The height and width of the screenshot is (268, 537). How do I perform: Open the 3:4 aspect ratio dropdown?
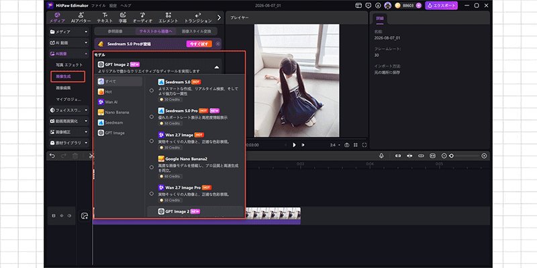(x=335, y=145)
